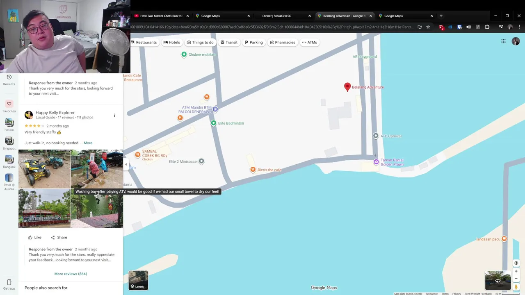Select Rico's the cafe map marker
525x295 pixels.
[x=253, y=170]
